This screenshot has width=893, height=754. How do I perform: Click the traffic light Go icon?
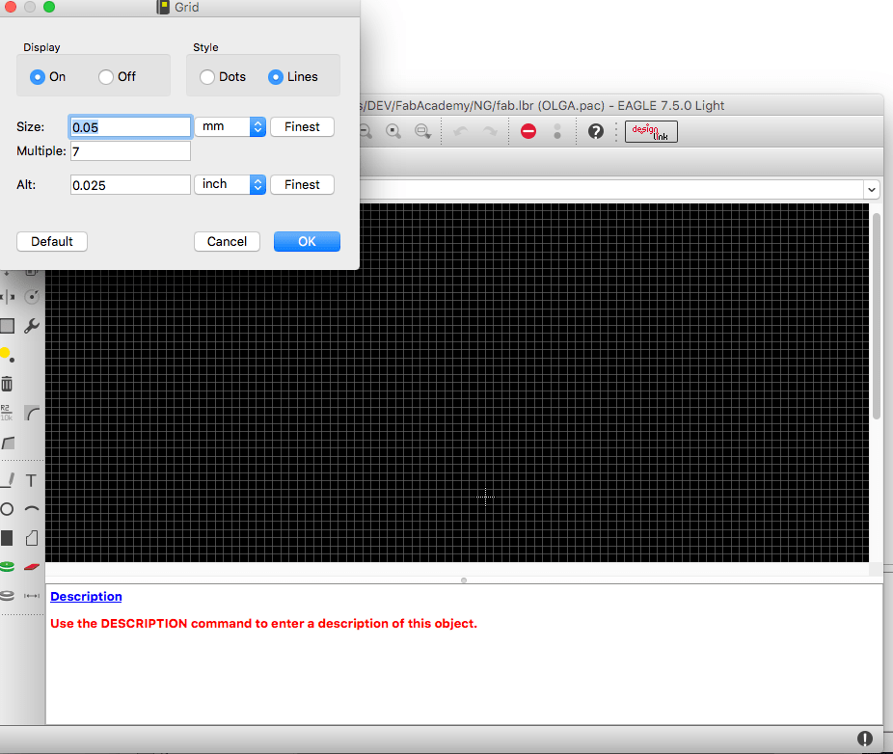coord(557,131)
